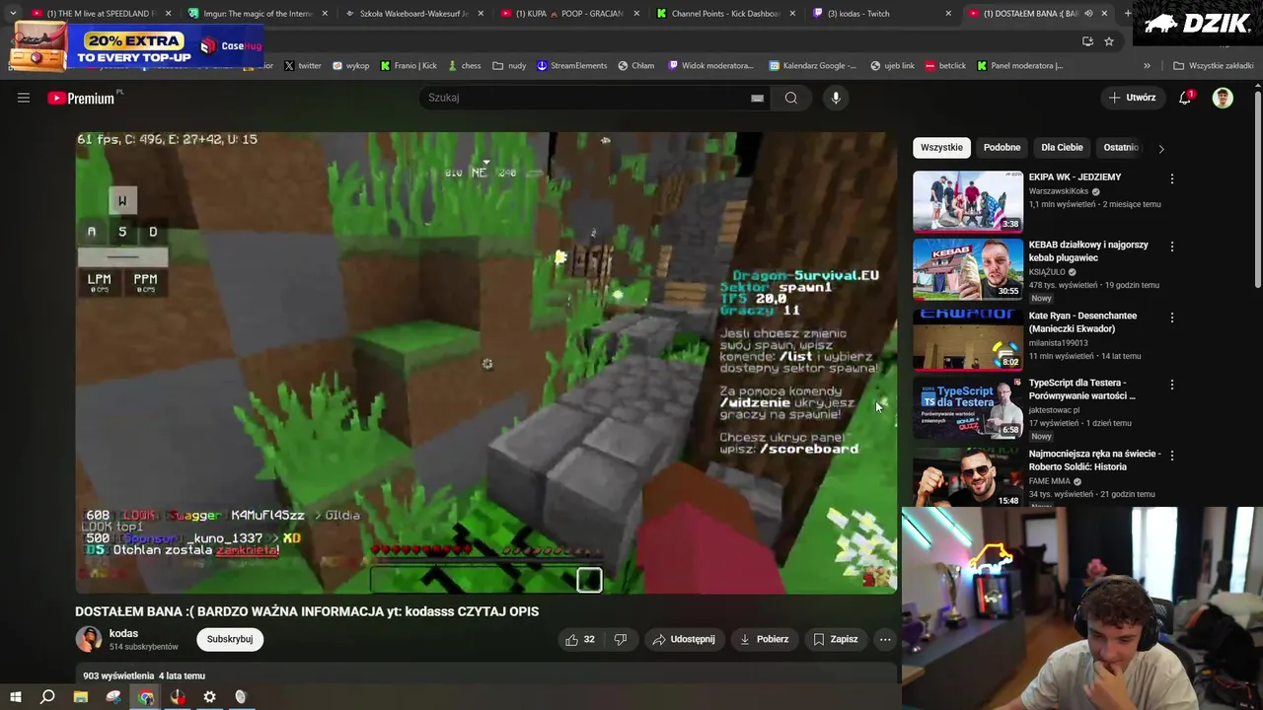Select the Ostatnio filter chip
The width and height of the screenshot is (1263, 710).
point(1121,148)
